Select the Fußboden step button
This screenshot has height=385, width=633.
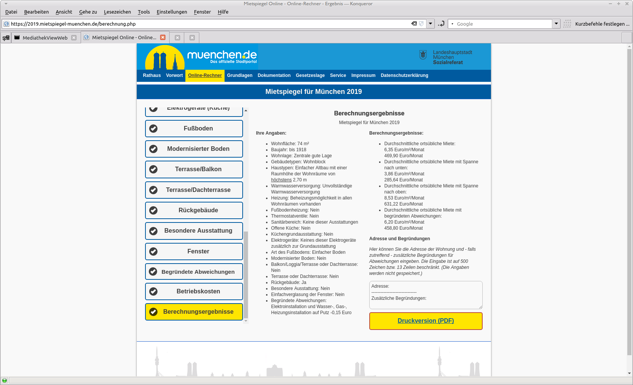click(194, 129)
